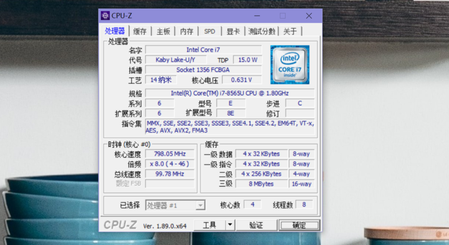Viewport: 449px width, 245px height.
Task: Select the 处理器 tab
Action: (115, 31)
